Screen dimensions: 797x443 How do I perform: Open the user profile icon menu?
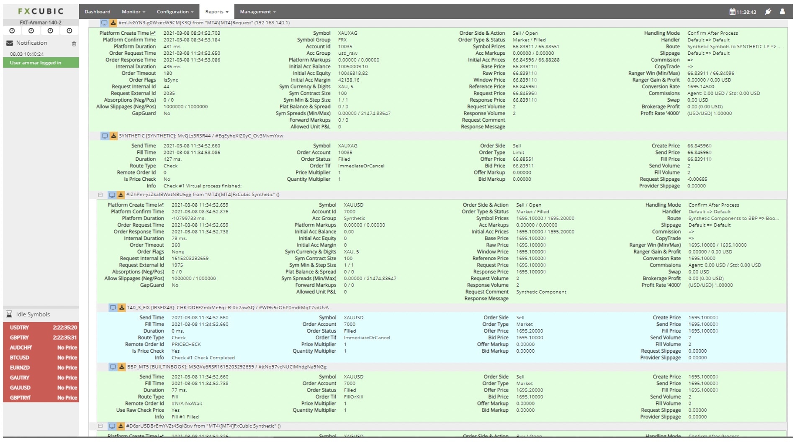click(782, 12)
